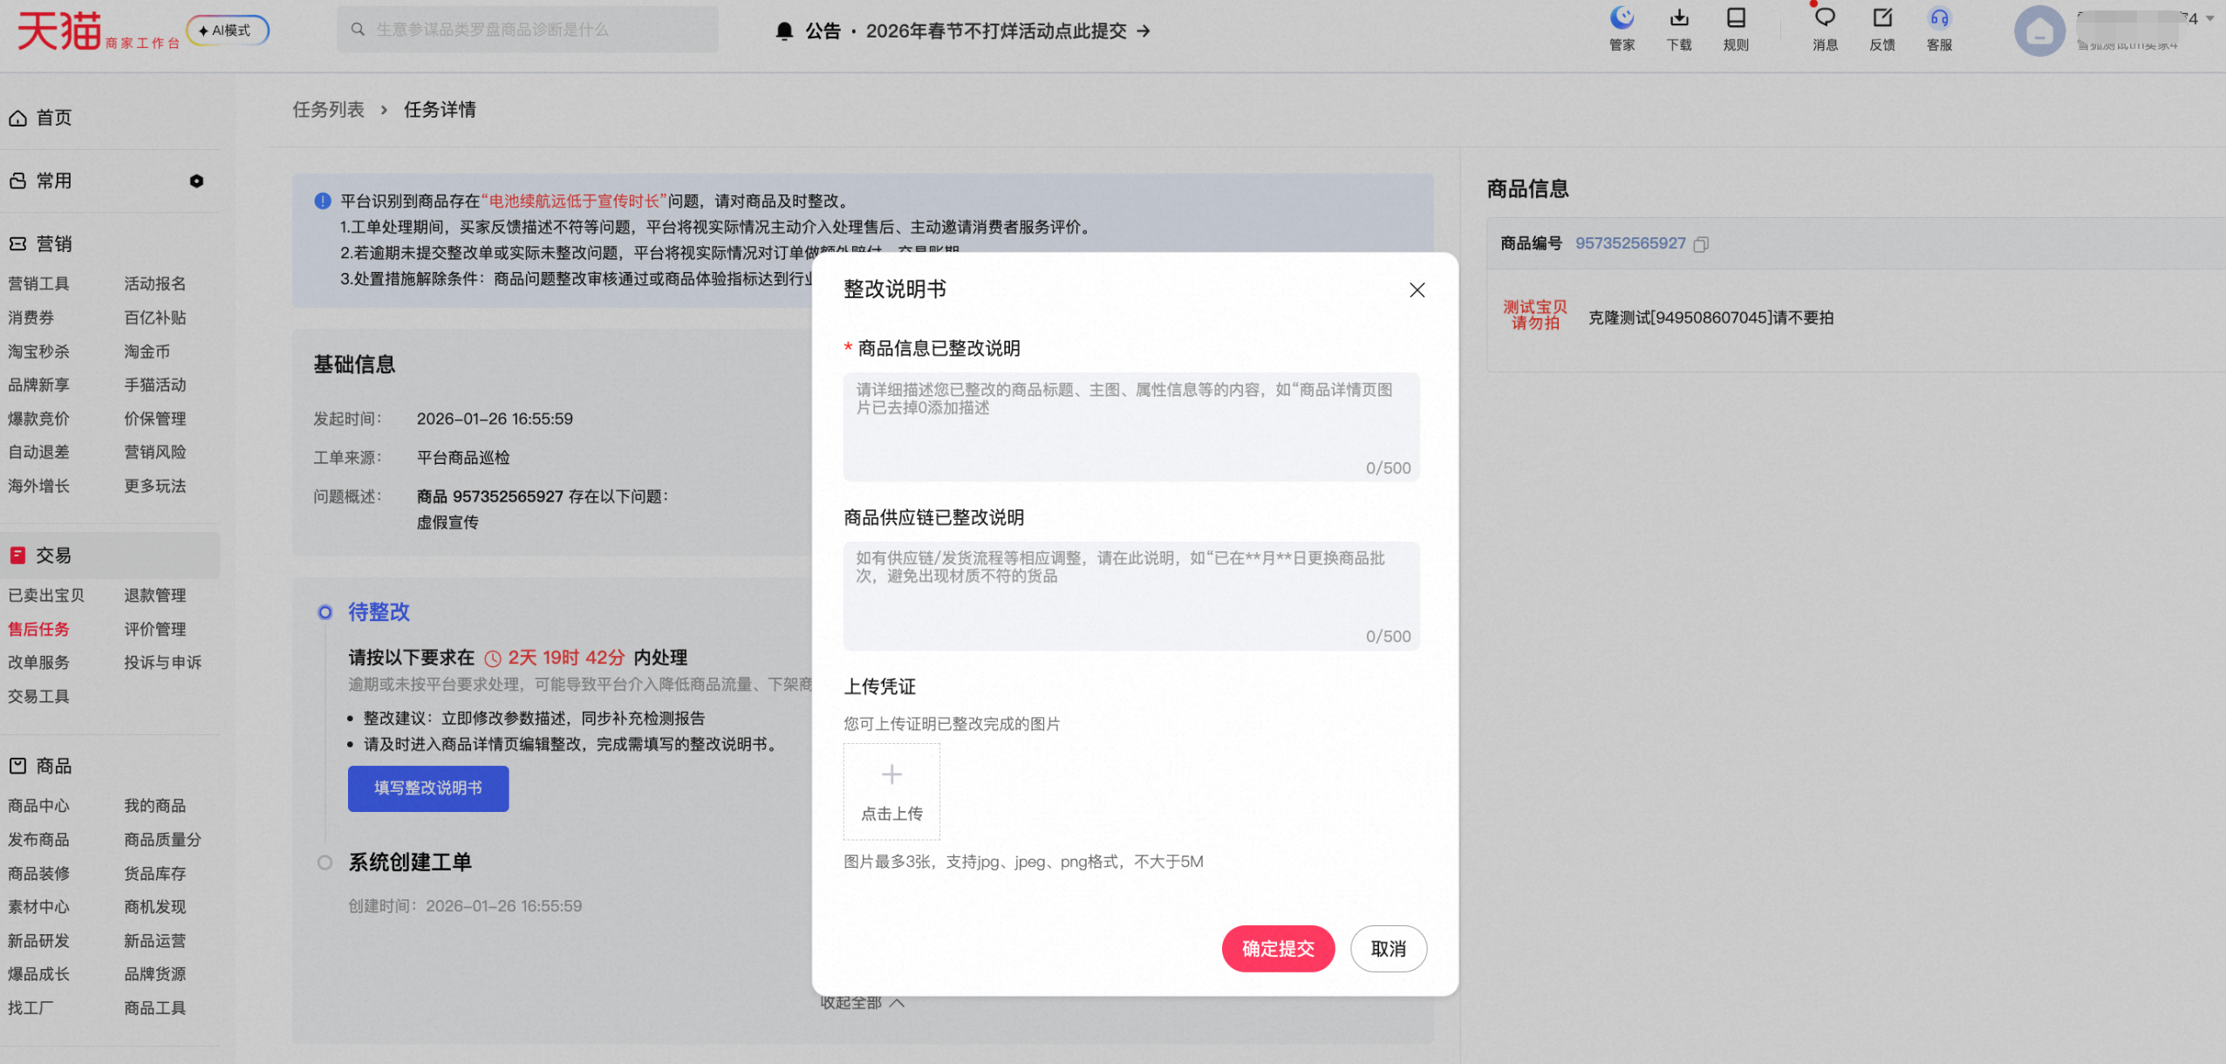Select the 系统创建工单 step marker
Viewport: 2226px width, 1064px height.
point(324,863)
